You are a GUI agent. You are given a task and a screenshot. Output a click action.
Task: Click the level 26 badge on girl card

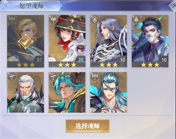click(81, 60)
